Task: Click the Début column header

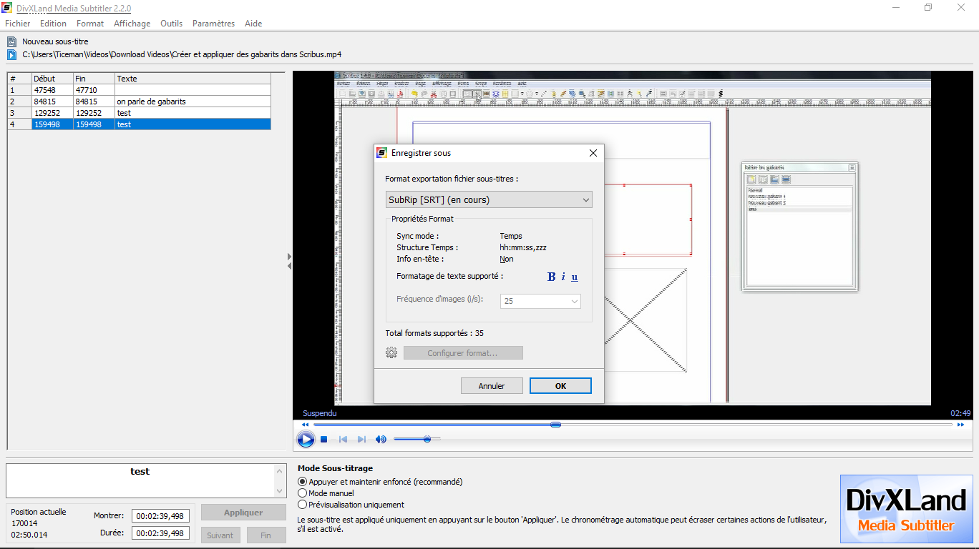Action: coord(52,79)
